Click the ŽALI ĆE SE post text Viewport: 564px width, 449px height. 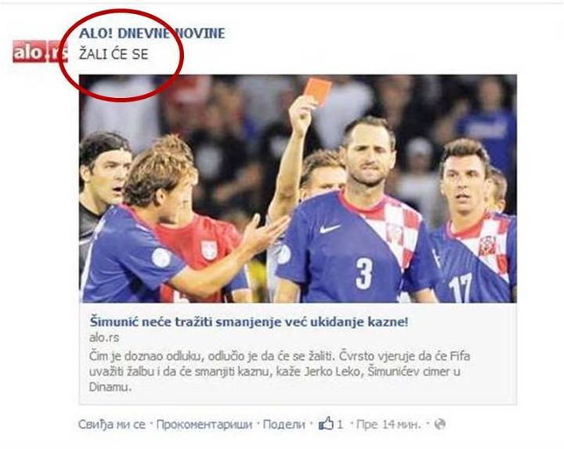point(114,54)
